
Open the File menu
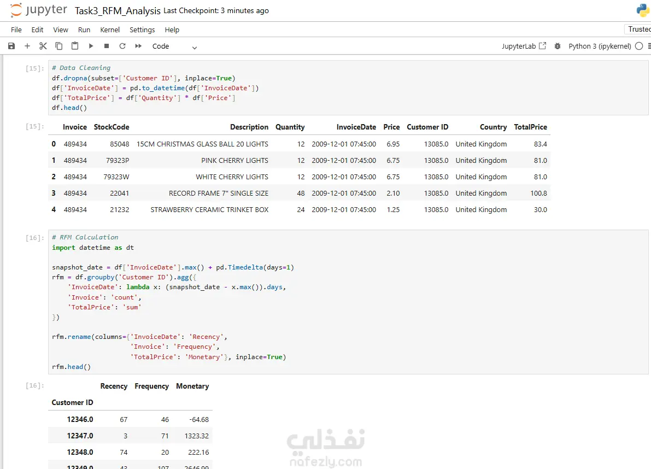pos(16,30)
